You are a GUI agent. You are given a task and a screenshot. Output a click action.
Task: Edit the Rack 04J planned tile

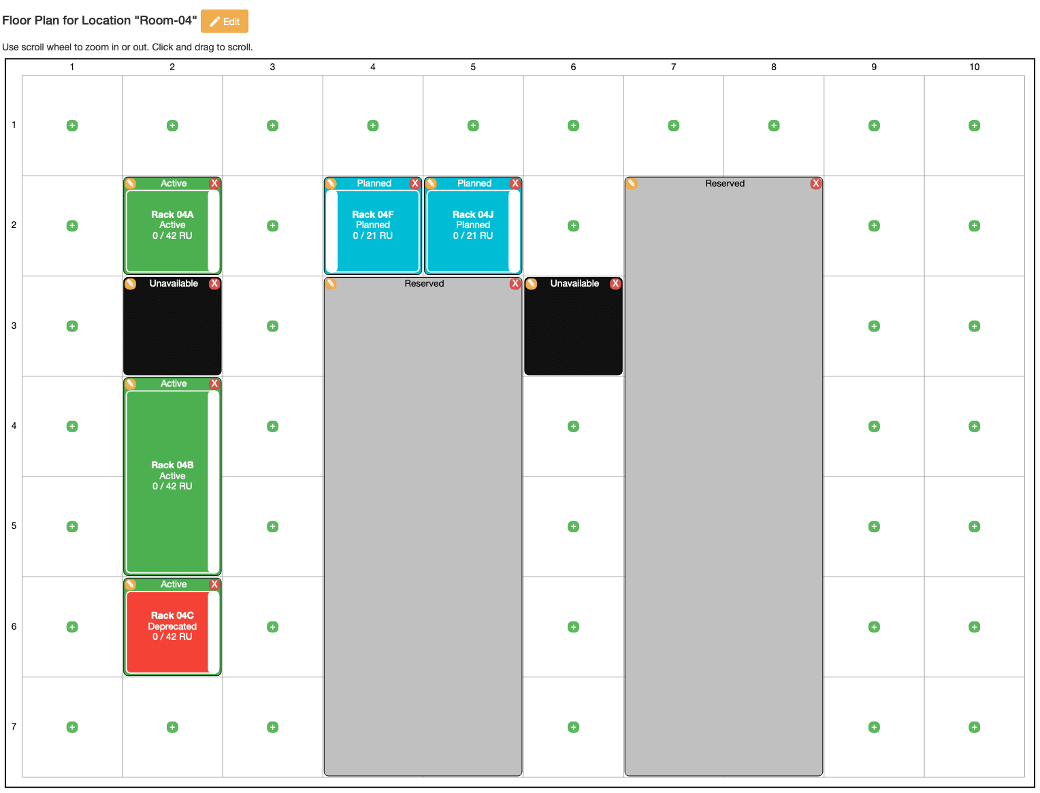(x=431, y=184)
